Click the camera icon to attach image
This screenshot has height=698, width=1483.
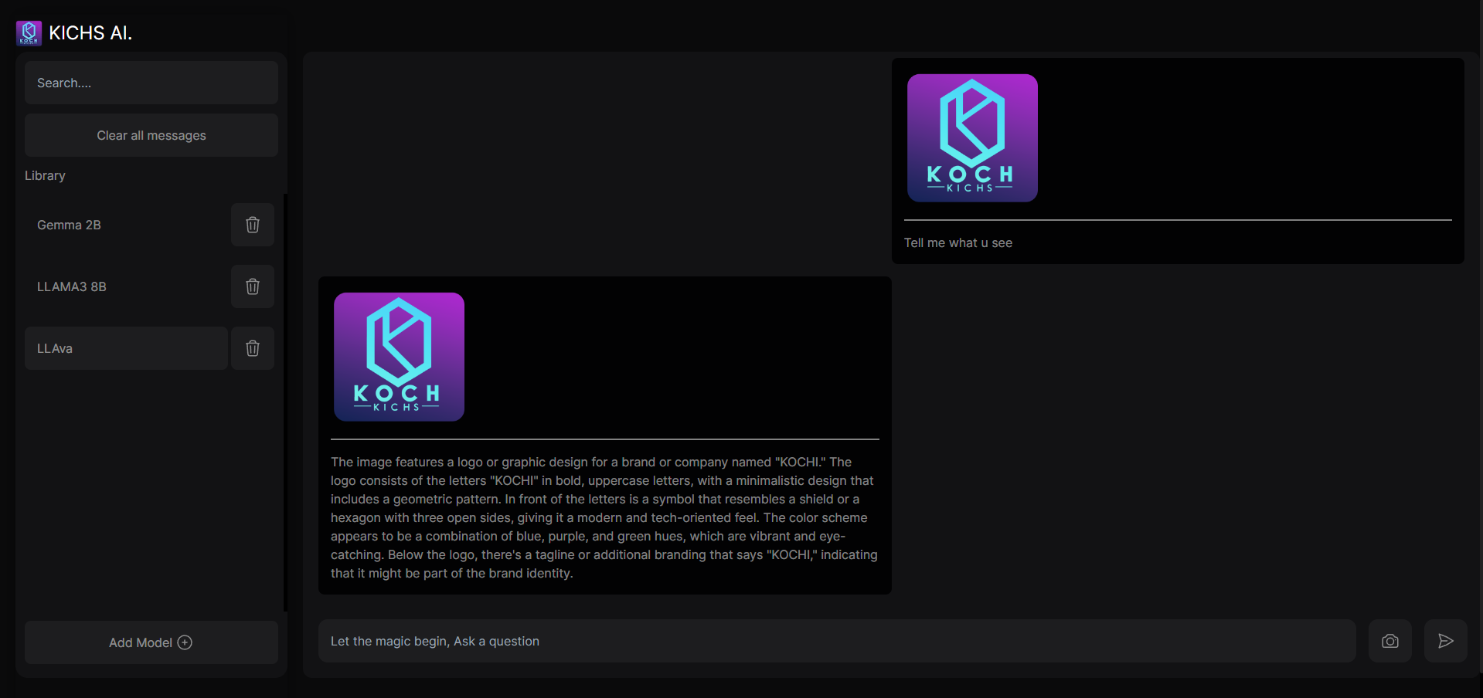[x=1390, y=641]
